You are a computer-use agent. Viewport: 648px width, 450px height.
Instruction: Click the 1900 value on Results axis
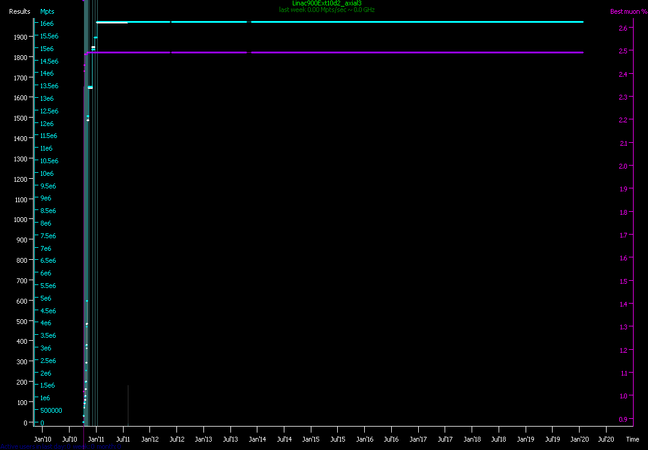(19, 37)
